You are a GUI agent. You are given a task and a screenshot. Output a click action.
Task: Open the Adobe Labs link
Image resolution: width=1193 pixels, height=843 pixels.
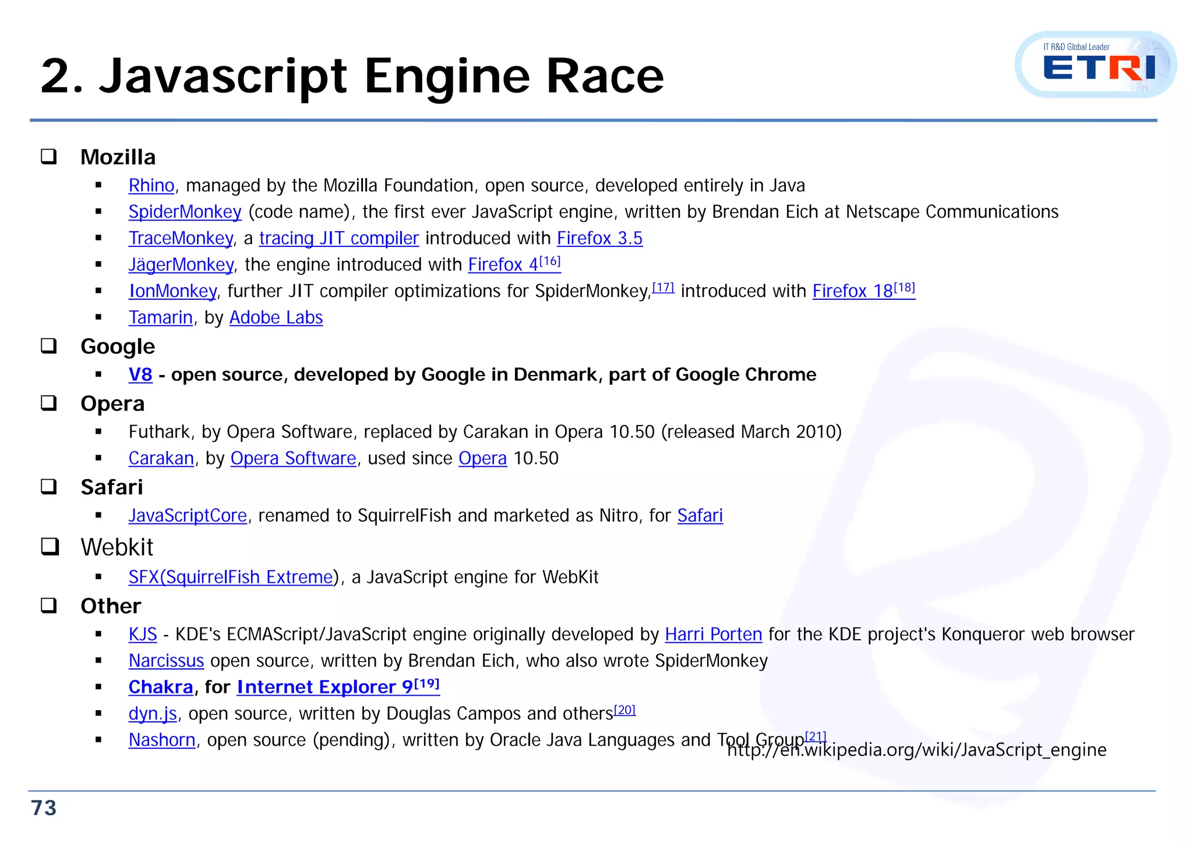(x=276, y=317)
